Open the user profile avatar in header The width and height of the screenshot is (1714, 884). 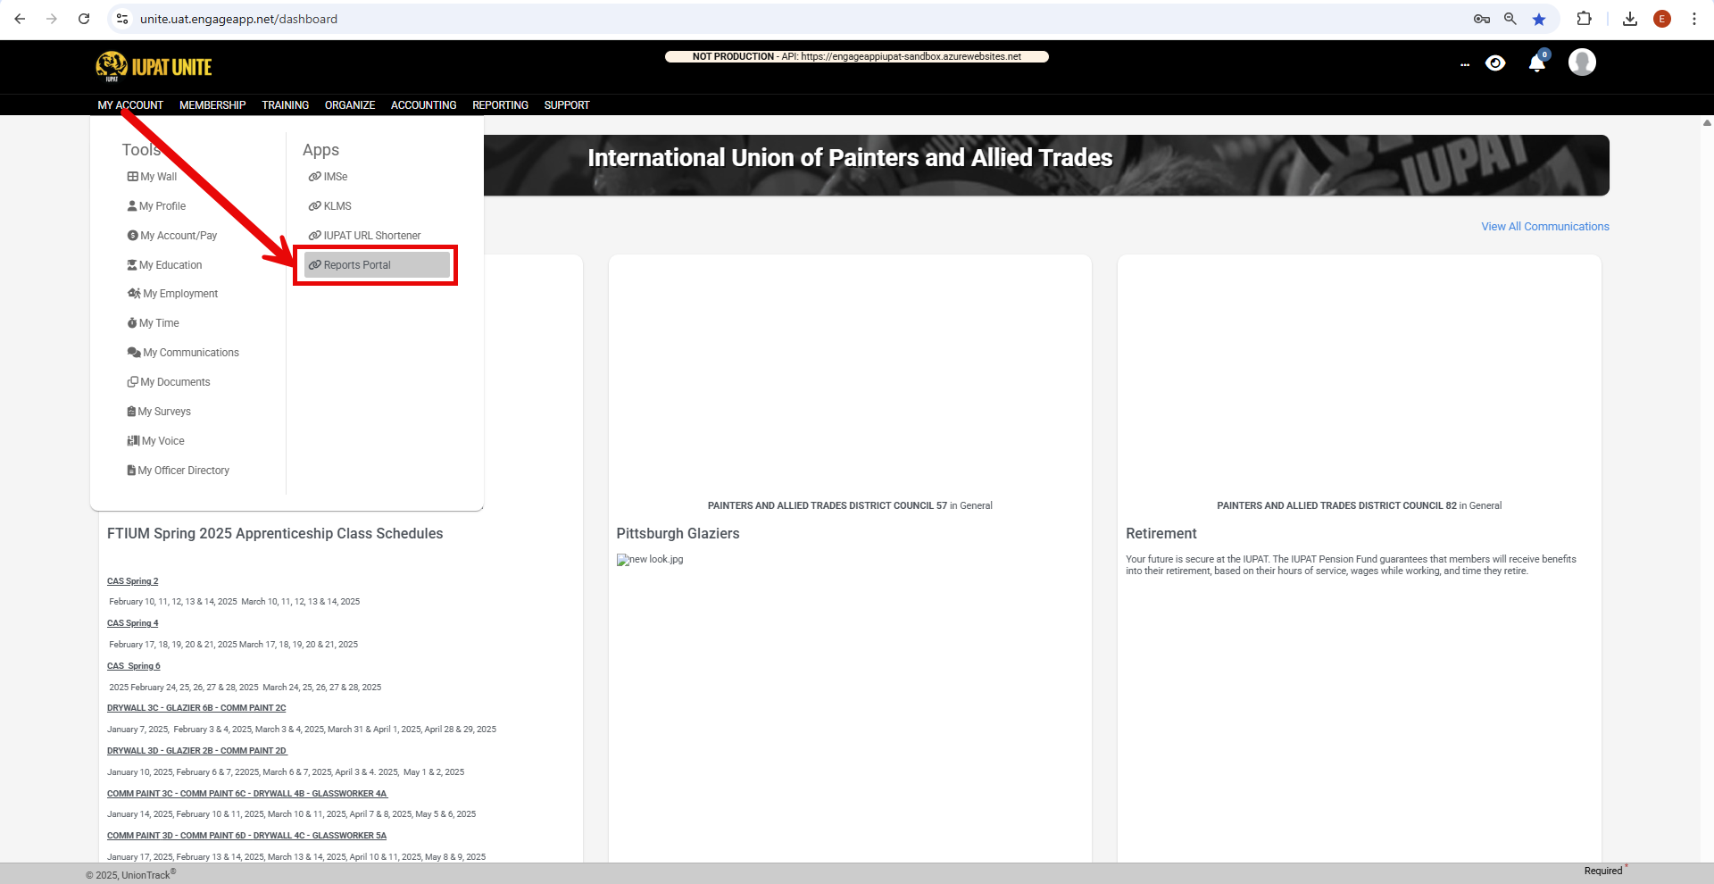click(x=1582, y=63)
